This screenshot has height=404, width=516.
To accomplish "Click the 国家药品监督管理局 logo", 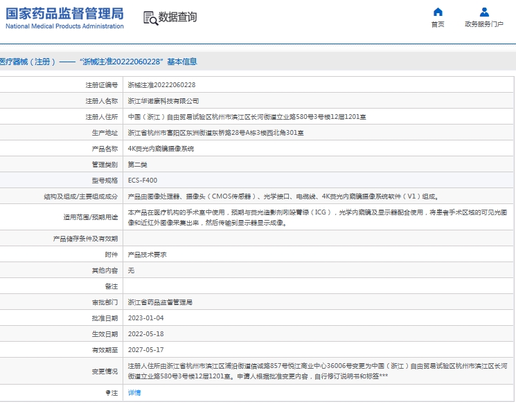I will [64, 14].
